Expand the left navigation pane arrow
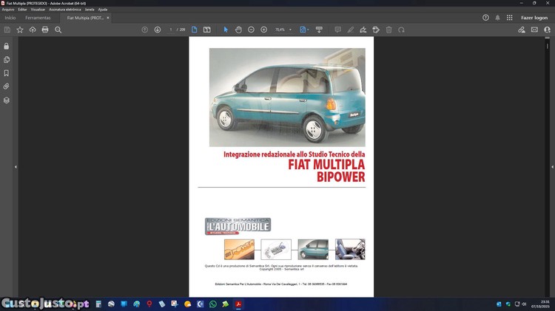This screenshot has height=311, width=555. point(16,167)
